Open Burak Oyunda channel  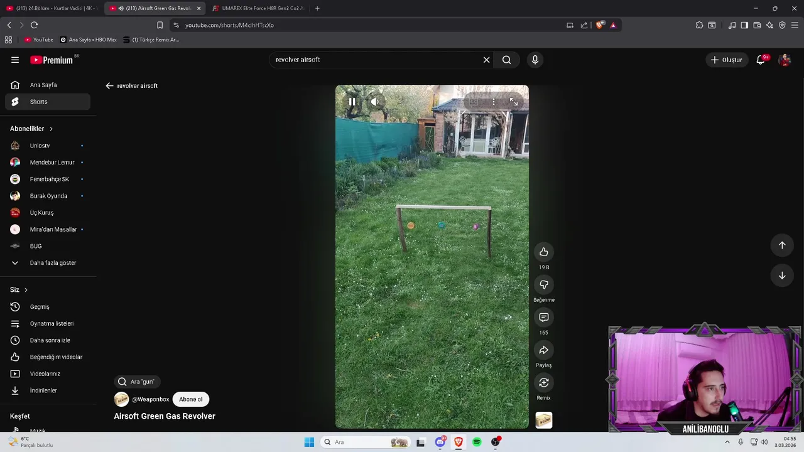tap(48, 196)
